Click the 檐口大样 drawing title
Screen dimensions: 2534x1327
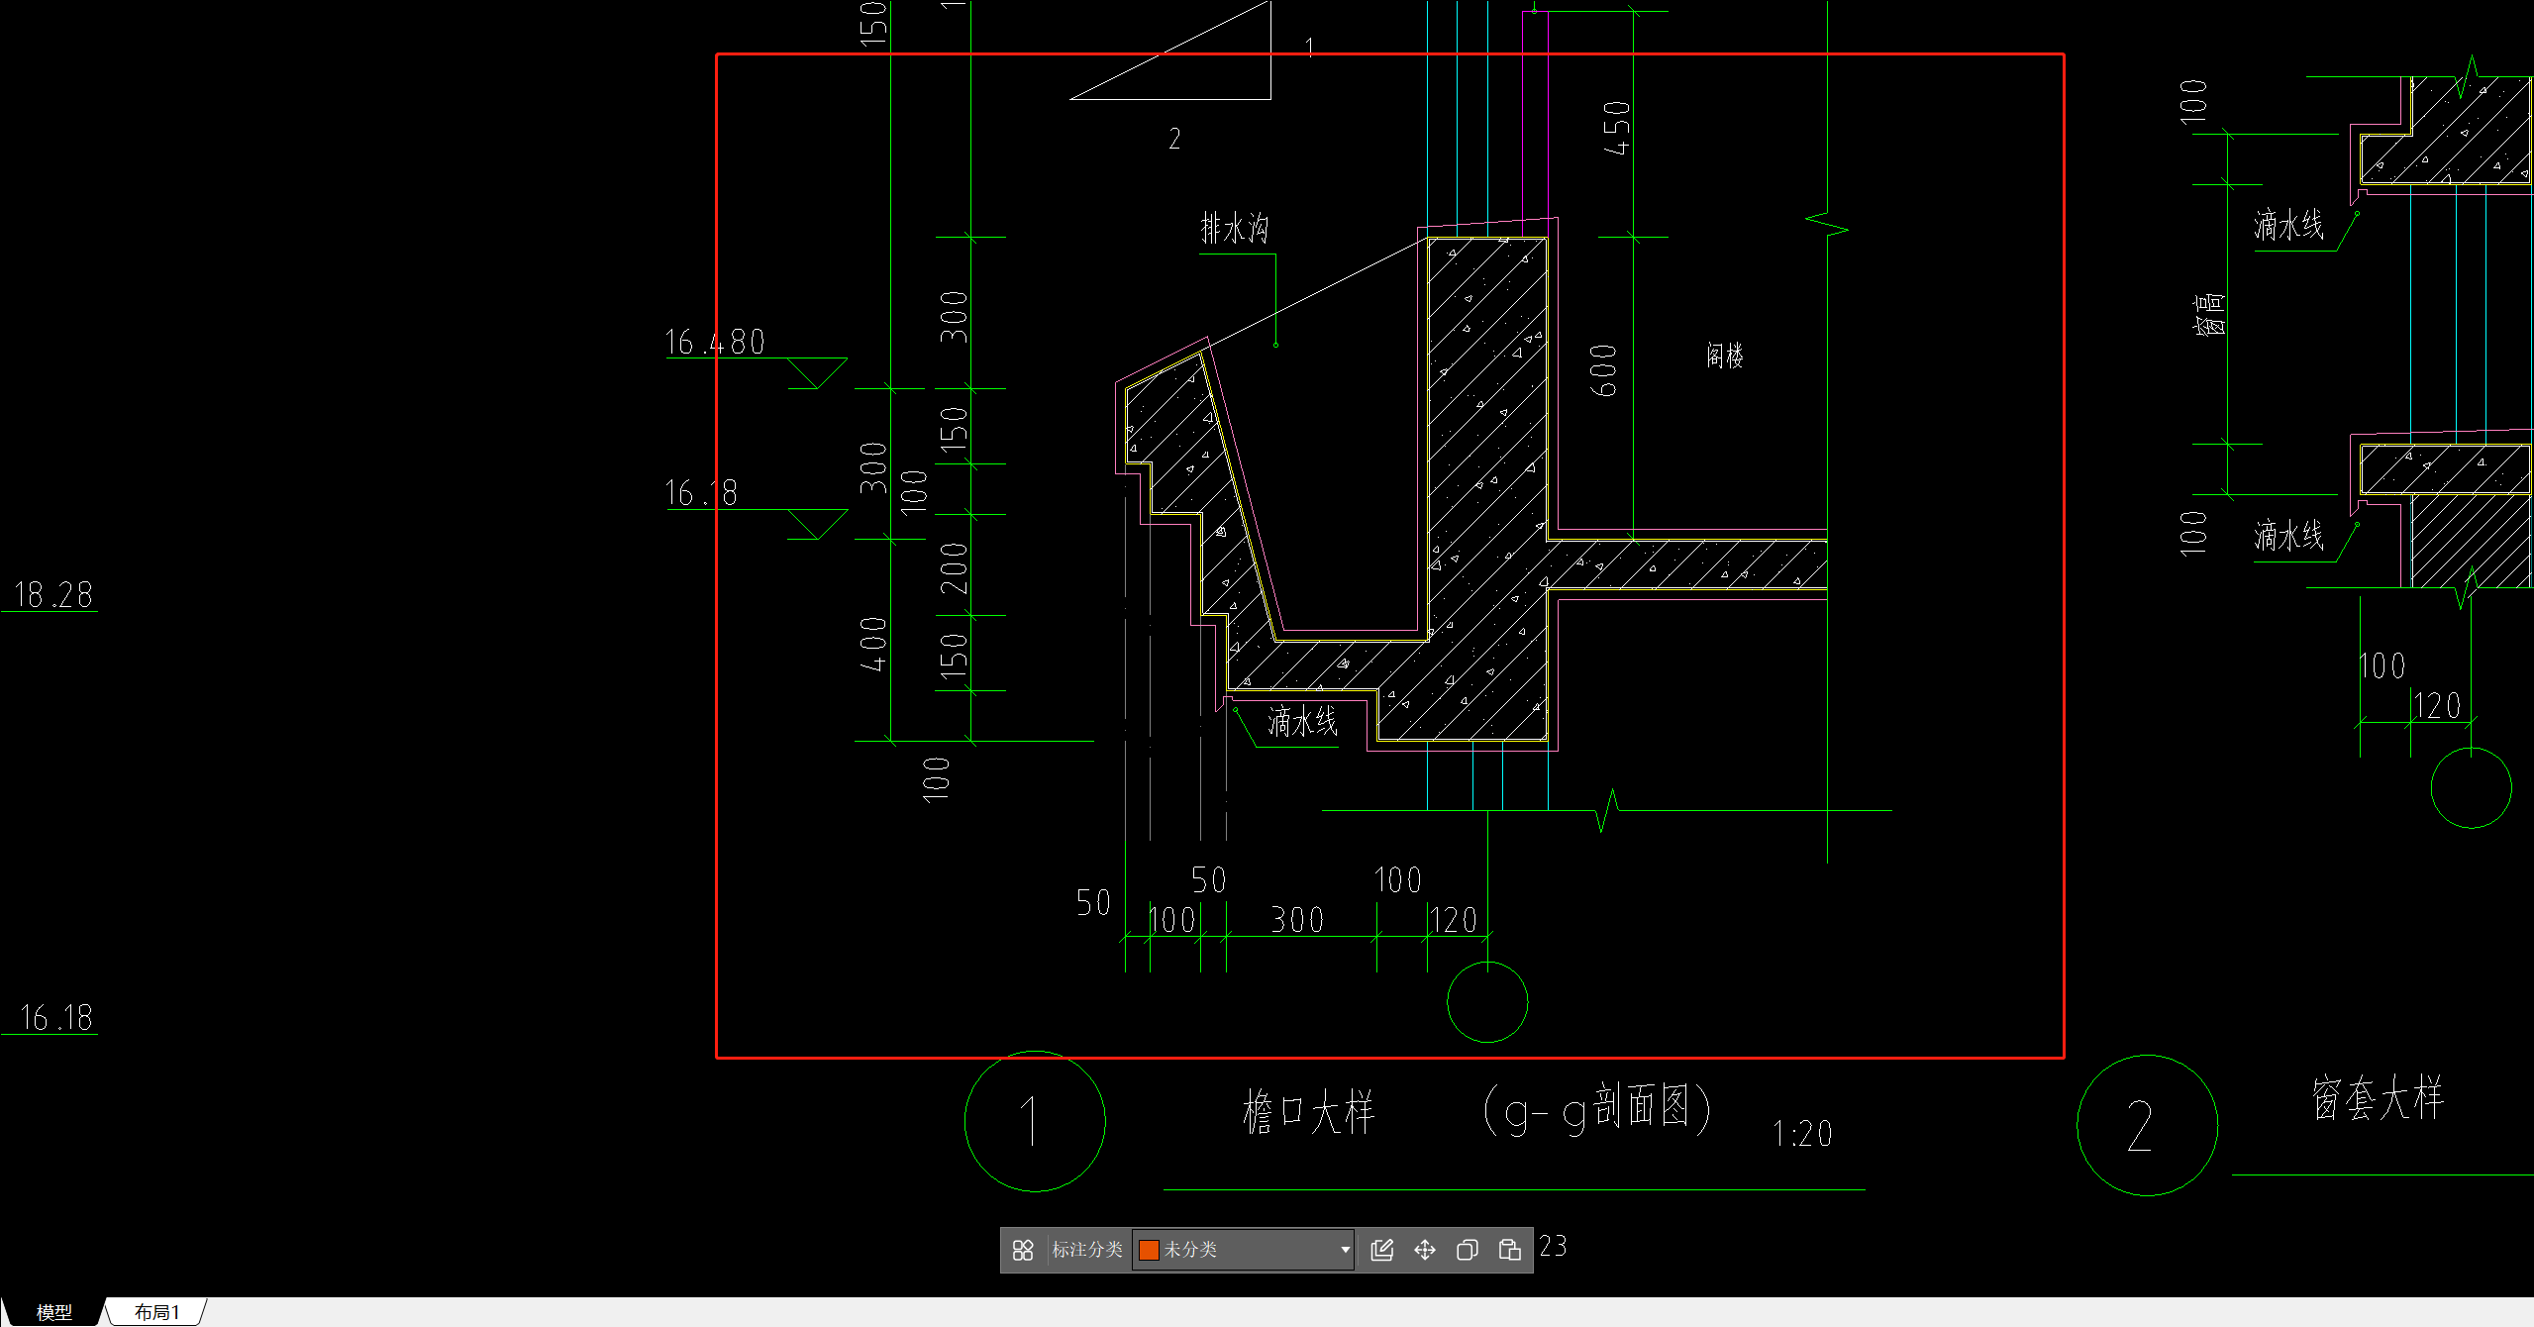click(1309, 1112)
